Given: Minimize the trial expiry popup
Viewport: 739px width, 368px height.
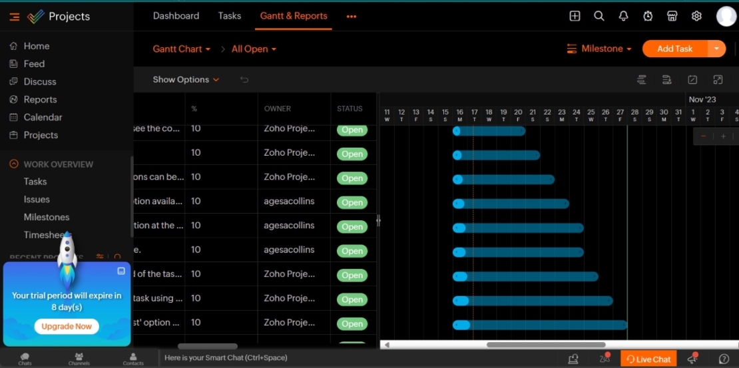Looking at the screenshot, I should click(121, 271).
